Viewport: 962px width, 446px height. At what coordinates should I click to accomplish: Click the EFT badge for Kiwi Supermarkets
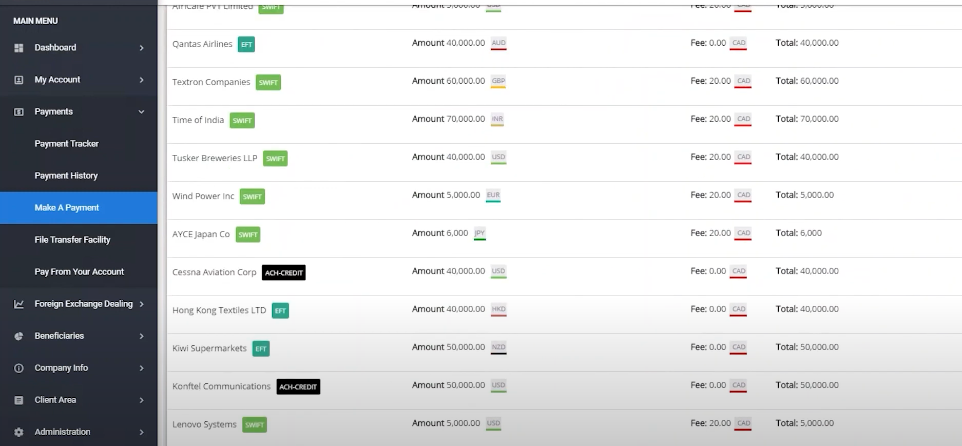[x=261, y=348]
